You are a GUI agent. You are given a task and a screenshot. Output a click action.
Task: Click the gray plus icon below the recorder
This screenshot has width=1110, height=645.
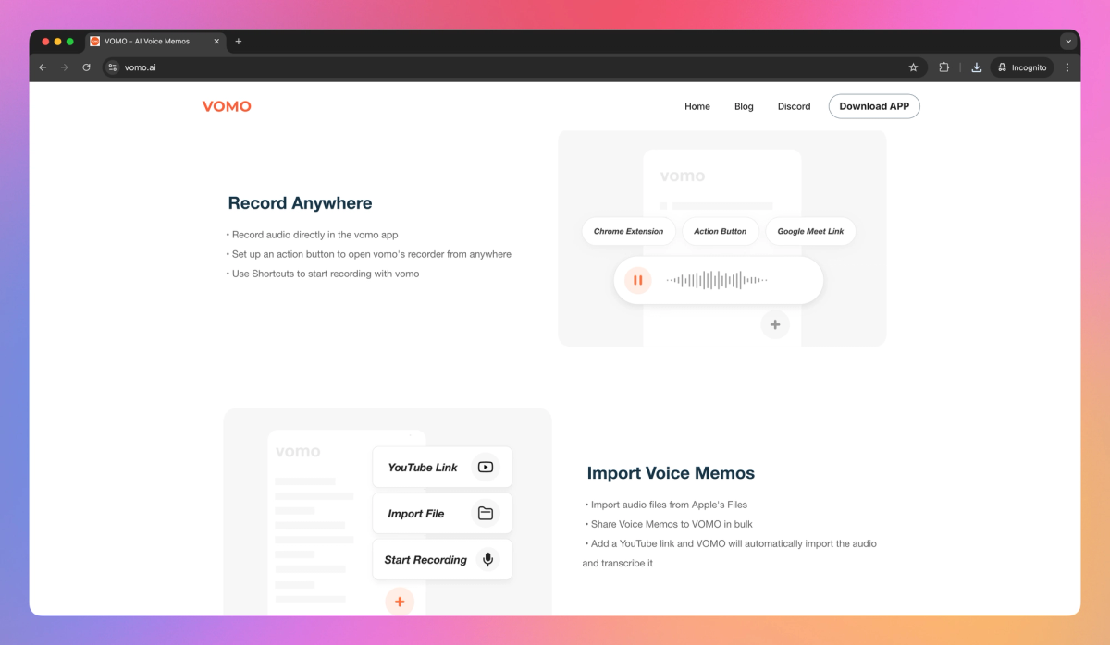click(775, 324)
